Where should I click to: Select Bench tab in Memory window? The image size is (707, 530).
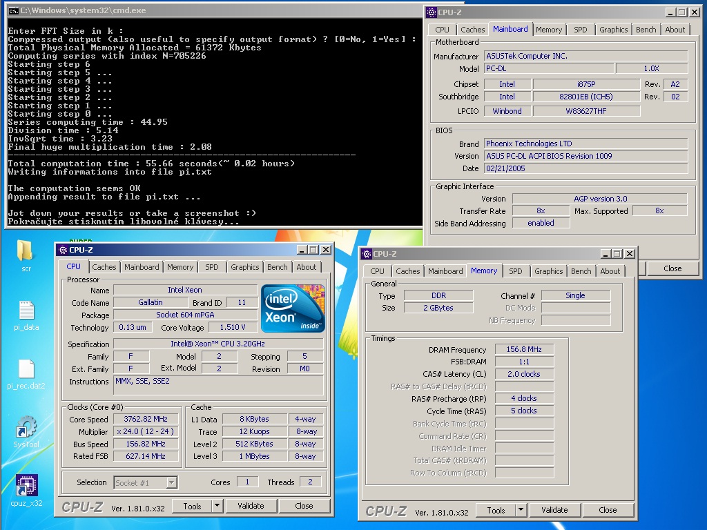point(581,271)
